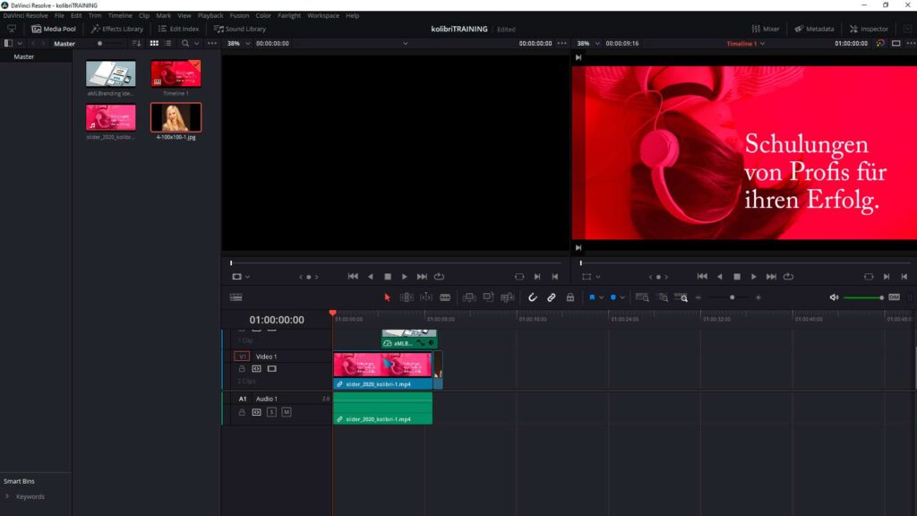Stop playback in the timeline viewer
917x516 pixels.
[x=737, y=277]
